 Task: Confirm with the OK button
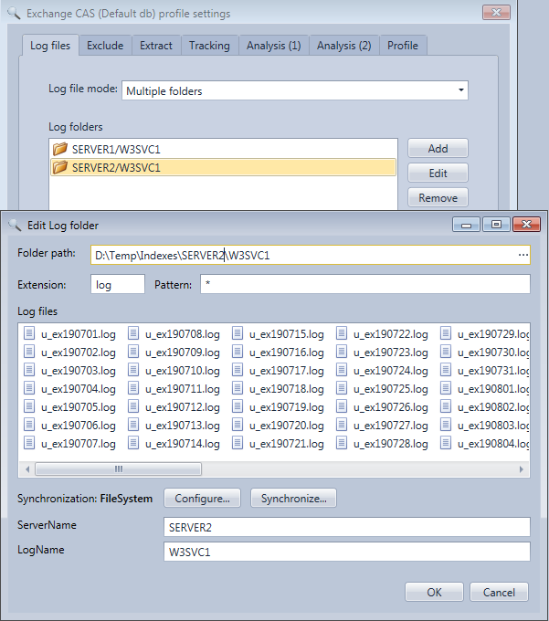[434, 592]
